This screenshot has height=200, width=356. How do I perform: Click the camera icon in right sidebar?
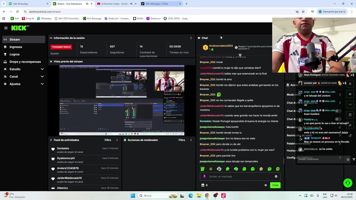(350, 115)
